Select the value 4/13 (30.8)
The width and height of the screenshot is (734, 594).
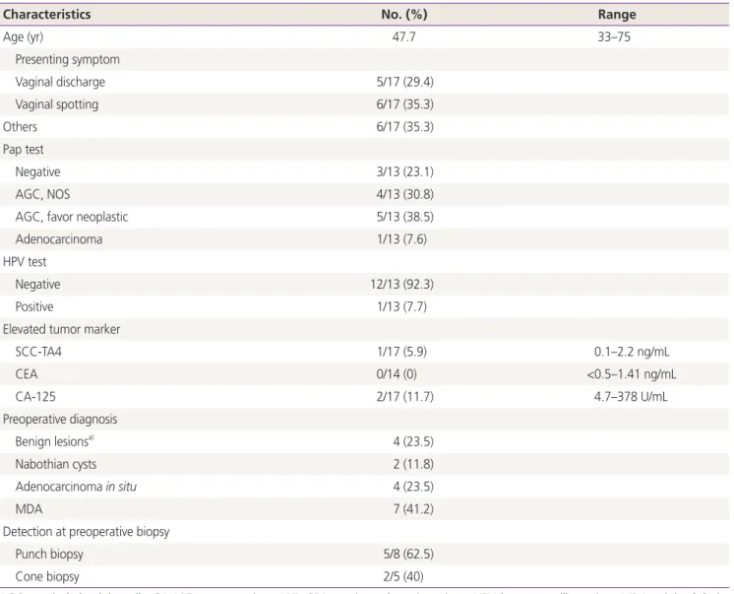(405, 195)
